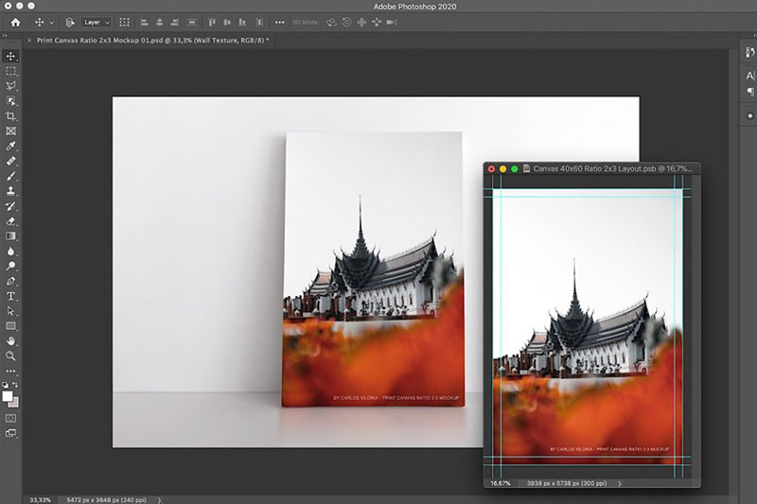Click the 3D camera zoom icon
Viewport: 757px width, 504px height.
coord(392,22)
